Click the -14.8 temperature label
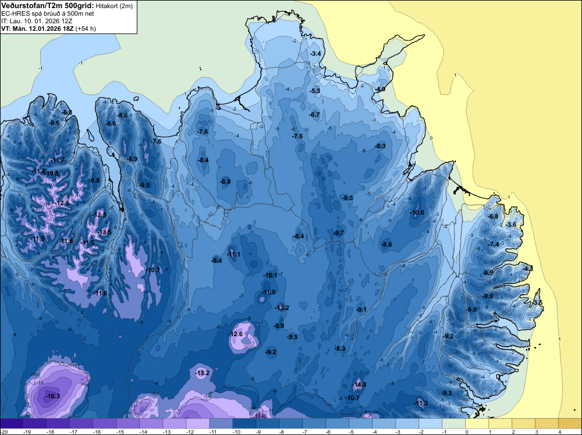The height and width of the screenshot is (435, 582). tap(359, 384)
